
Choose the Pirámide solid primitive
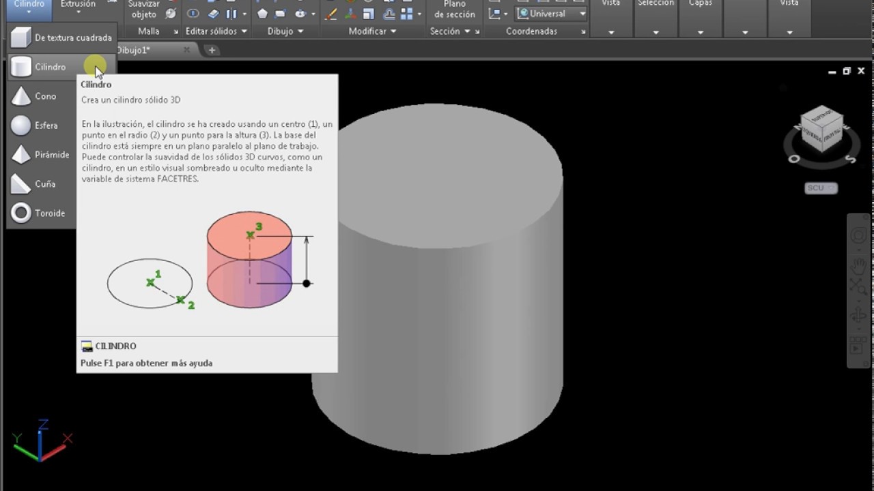click(x=42, y=155)
